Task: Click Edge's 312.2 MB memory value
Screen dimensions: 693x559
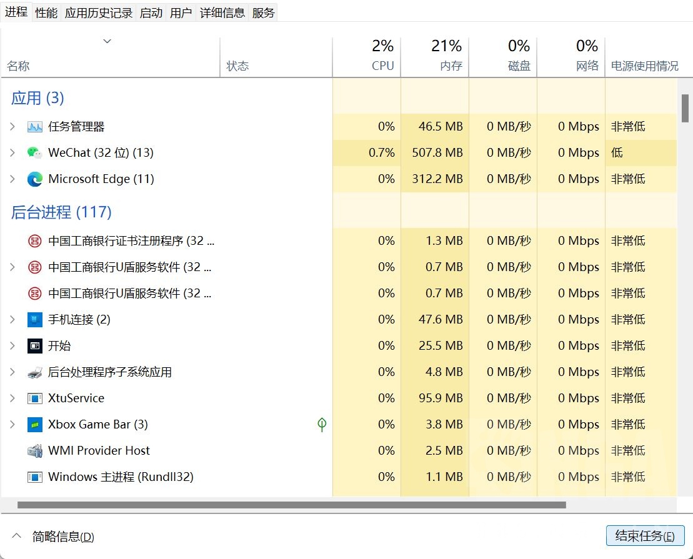Action: click(x=437, y=179)
